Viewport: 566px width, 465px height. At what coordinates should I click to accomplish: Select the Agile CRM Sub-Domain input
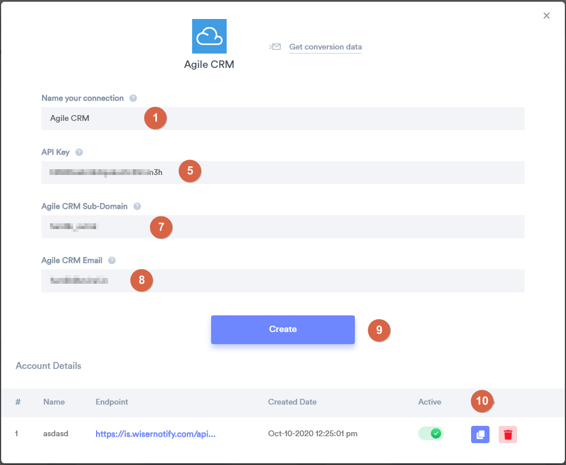(282, 227)
